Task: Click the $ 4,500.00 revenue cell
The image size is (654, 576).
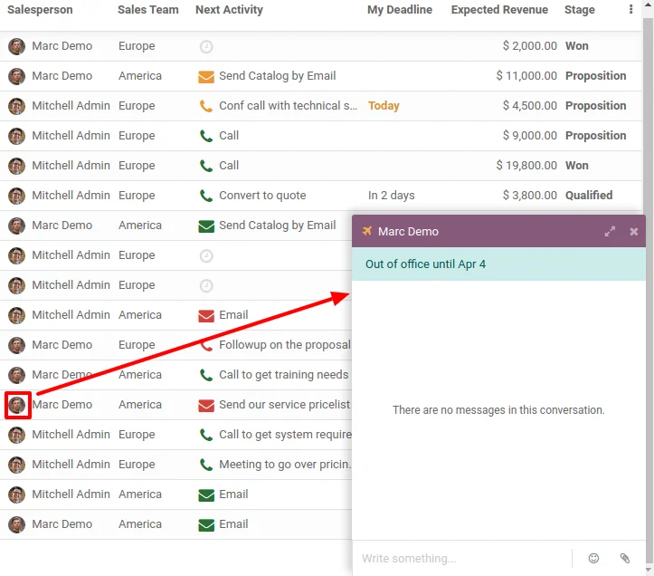Action: tap(530, 106)
